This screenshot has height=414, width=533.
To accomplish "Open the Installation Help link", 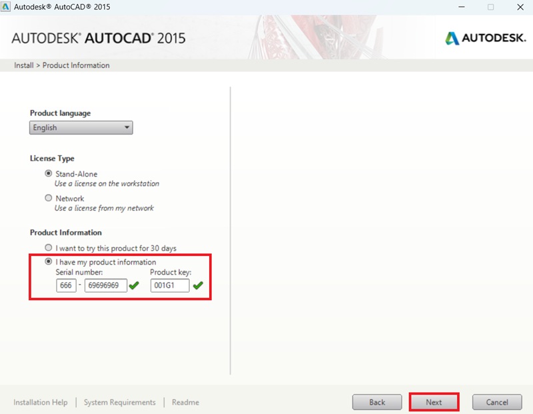I will (x=41, y=402).
